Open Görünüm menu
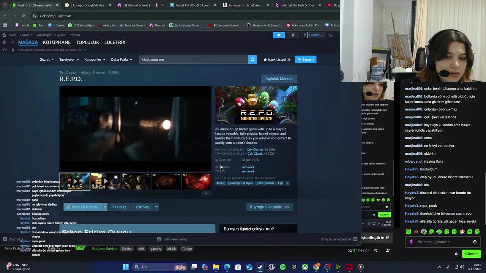 27,35
